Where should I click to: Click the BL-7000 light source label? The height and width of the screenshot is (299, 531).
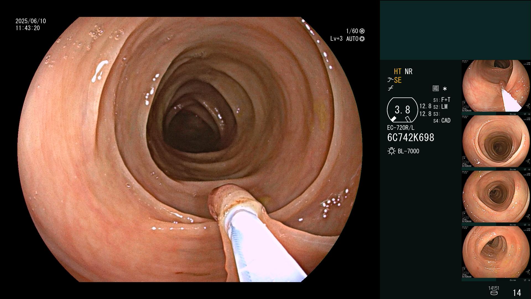tap(408, 151)
